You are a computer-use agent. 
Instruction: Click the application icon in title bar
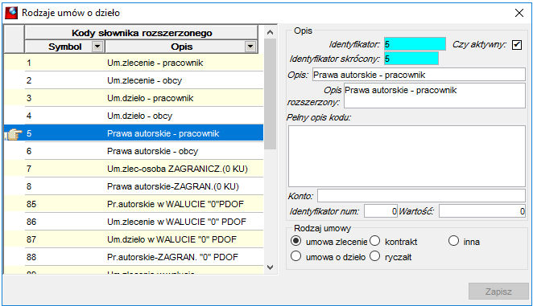[11, 13]
